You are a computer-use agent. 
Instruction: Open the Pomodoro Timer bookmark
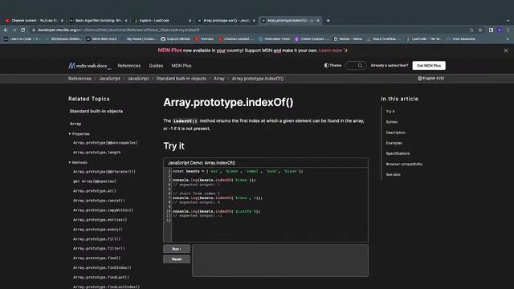coord(275,39)
